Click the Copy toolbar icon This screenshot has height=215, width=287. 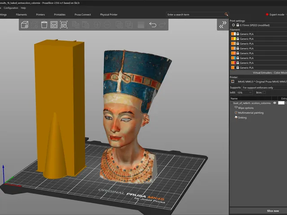(76, 25)
